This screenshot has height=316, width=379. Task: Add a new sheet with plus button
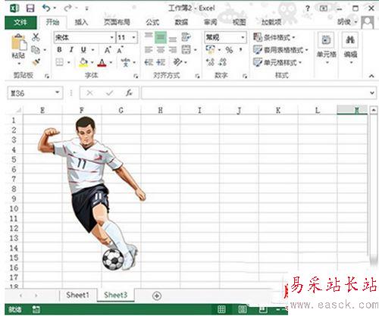tap(157, 296)
